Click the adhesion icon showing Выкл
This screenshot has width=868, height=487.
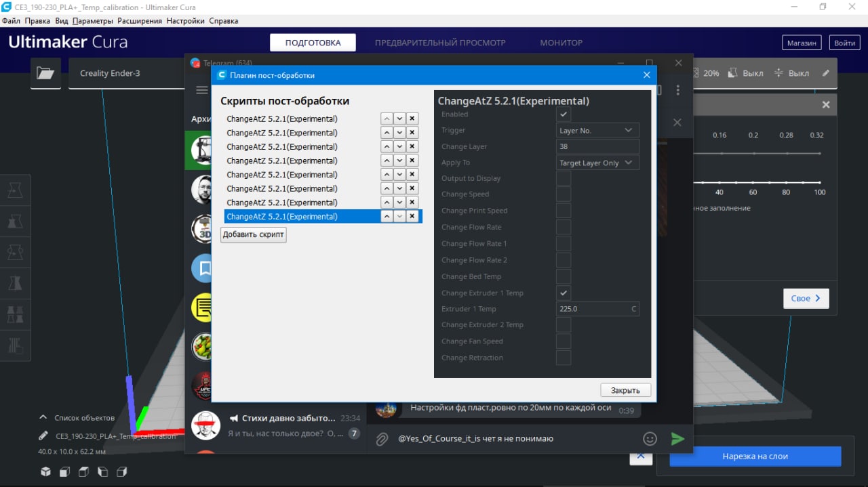(778, 73)
